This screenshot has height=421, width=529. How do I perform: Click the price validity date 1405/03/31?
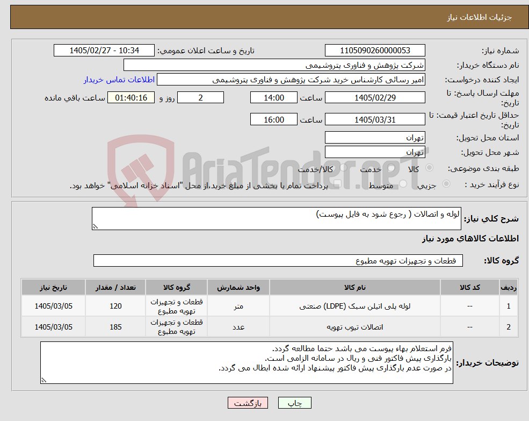click(x=375, y=119)
